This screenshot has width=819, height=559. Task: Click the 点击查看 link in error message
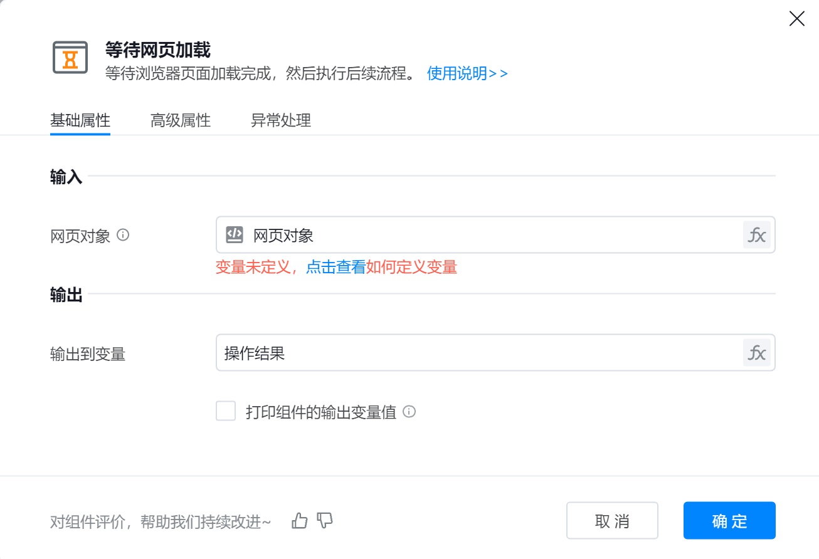coord(336,268)
